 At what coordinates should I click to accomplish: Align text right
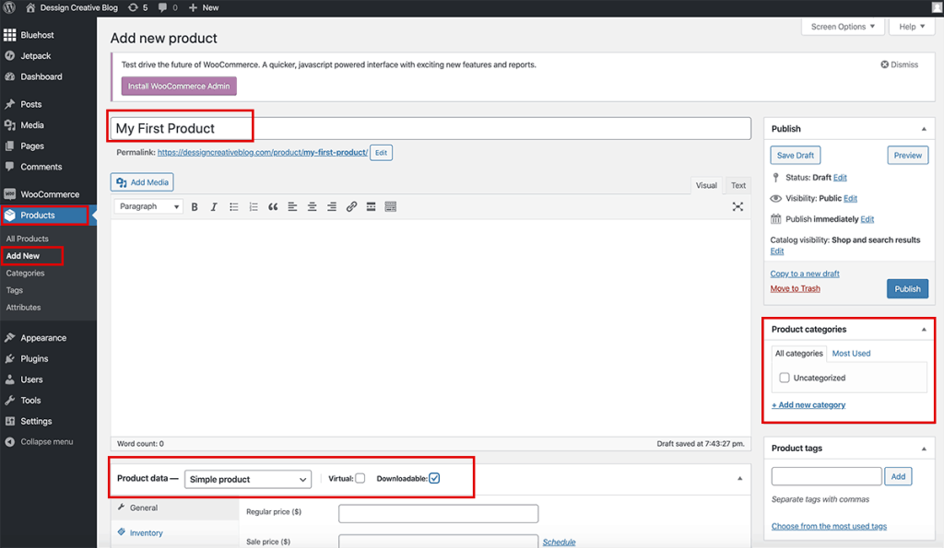coord(332,207)
